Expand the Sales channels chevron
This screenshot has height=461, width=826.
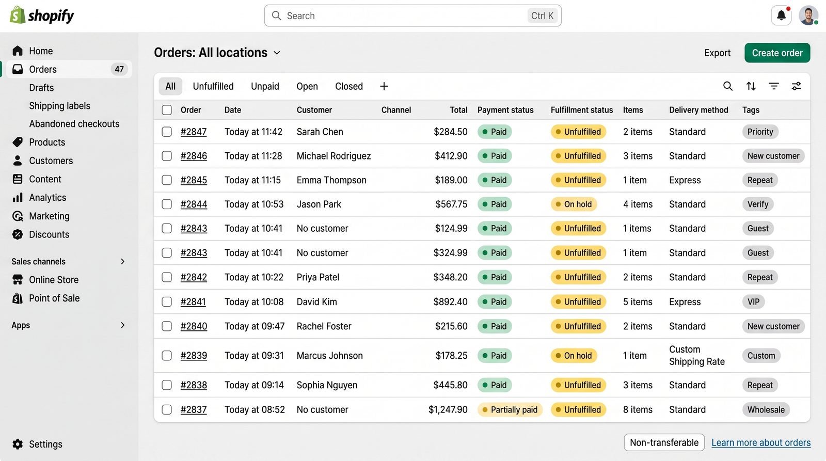(x=122, y=261)
